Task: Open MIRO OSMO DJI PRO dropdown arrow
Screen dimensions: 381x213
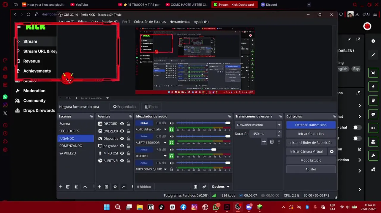Action: tap(165, 169)
